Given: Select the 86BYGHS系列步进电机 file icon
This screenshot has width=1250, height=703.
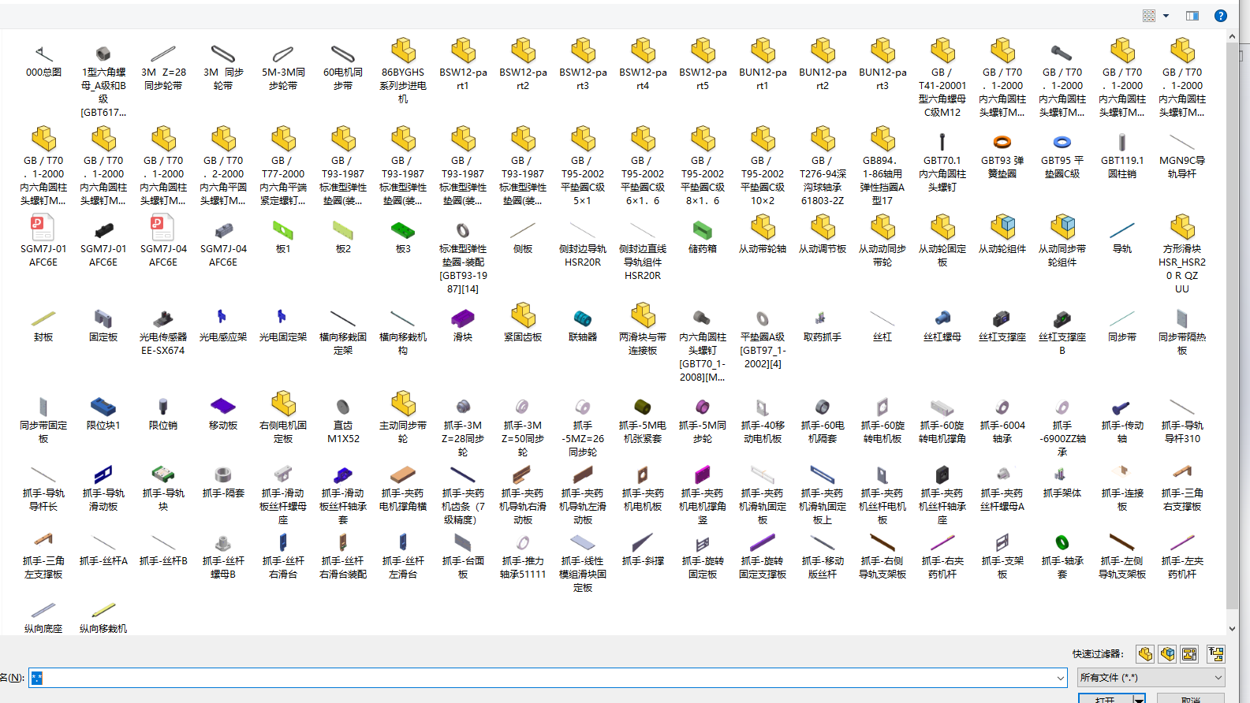Looking at the screenshot, I should [x=403, y=51].
